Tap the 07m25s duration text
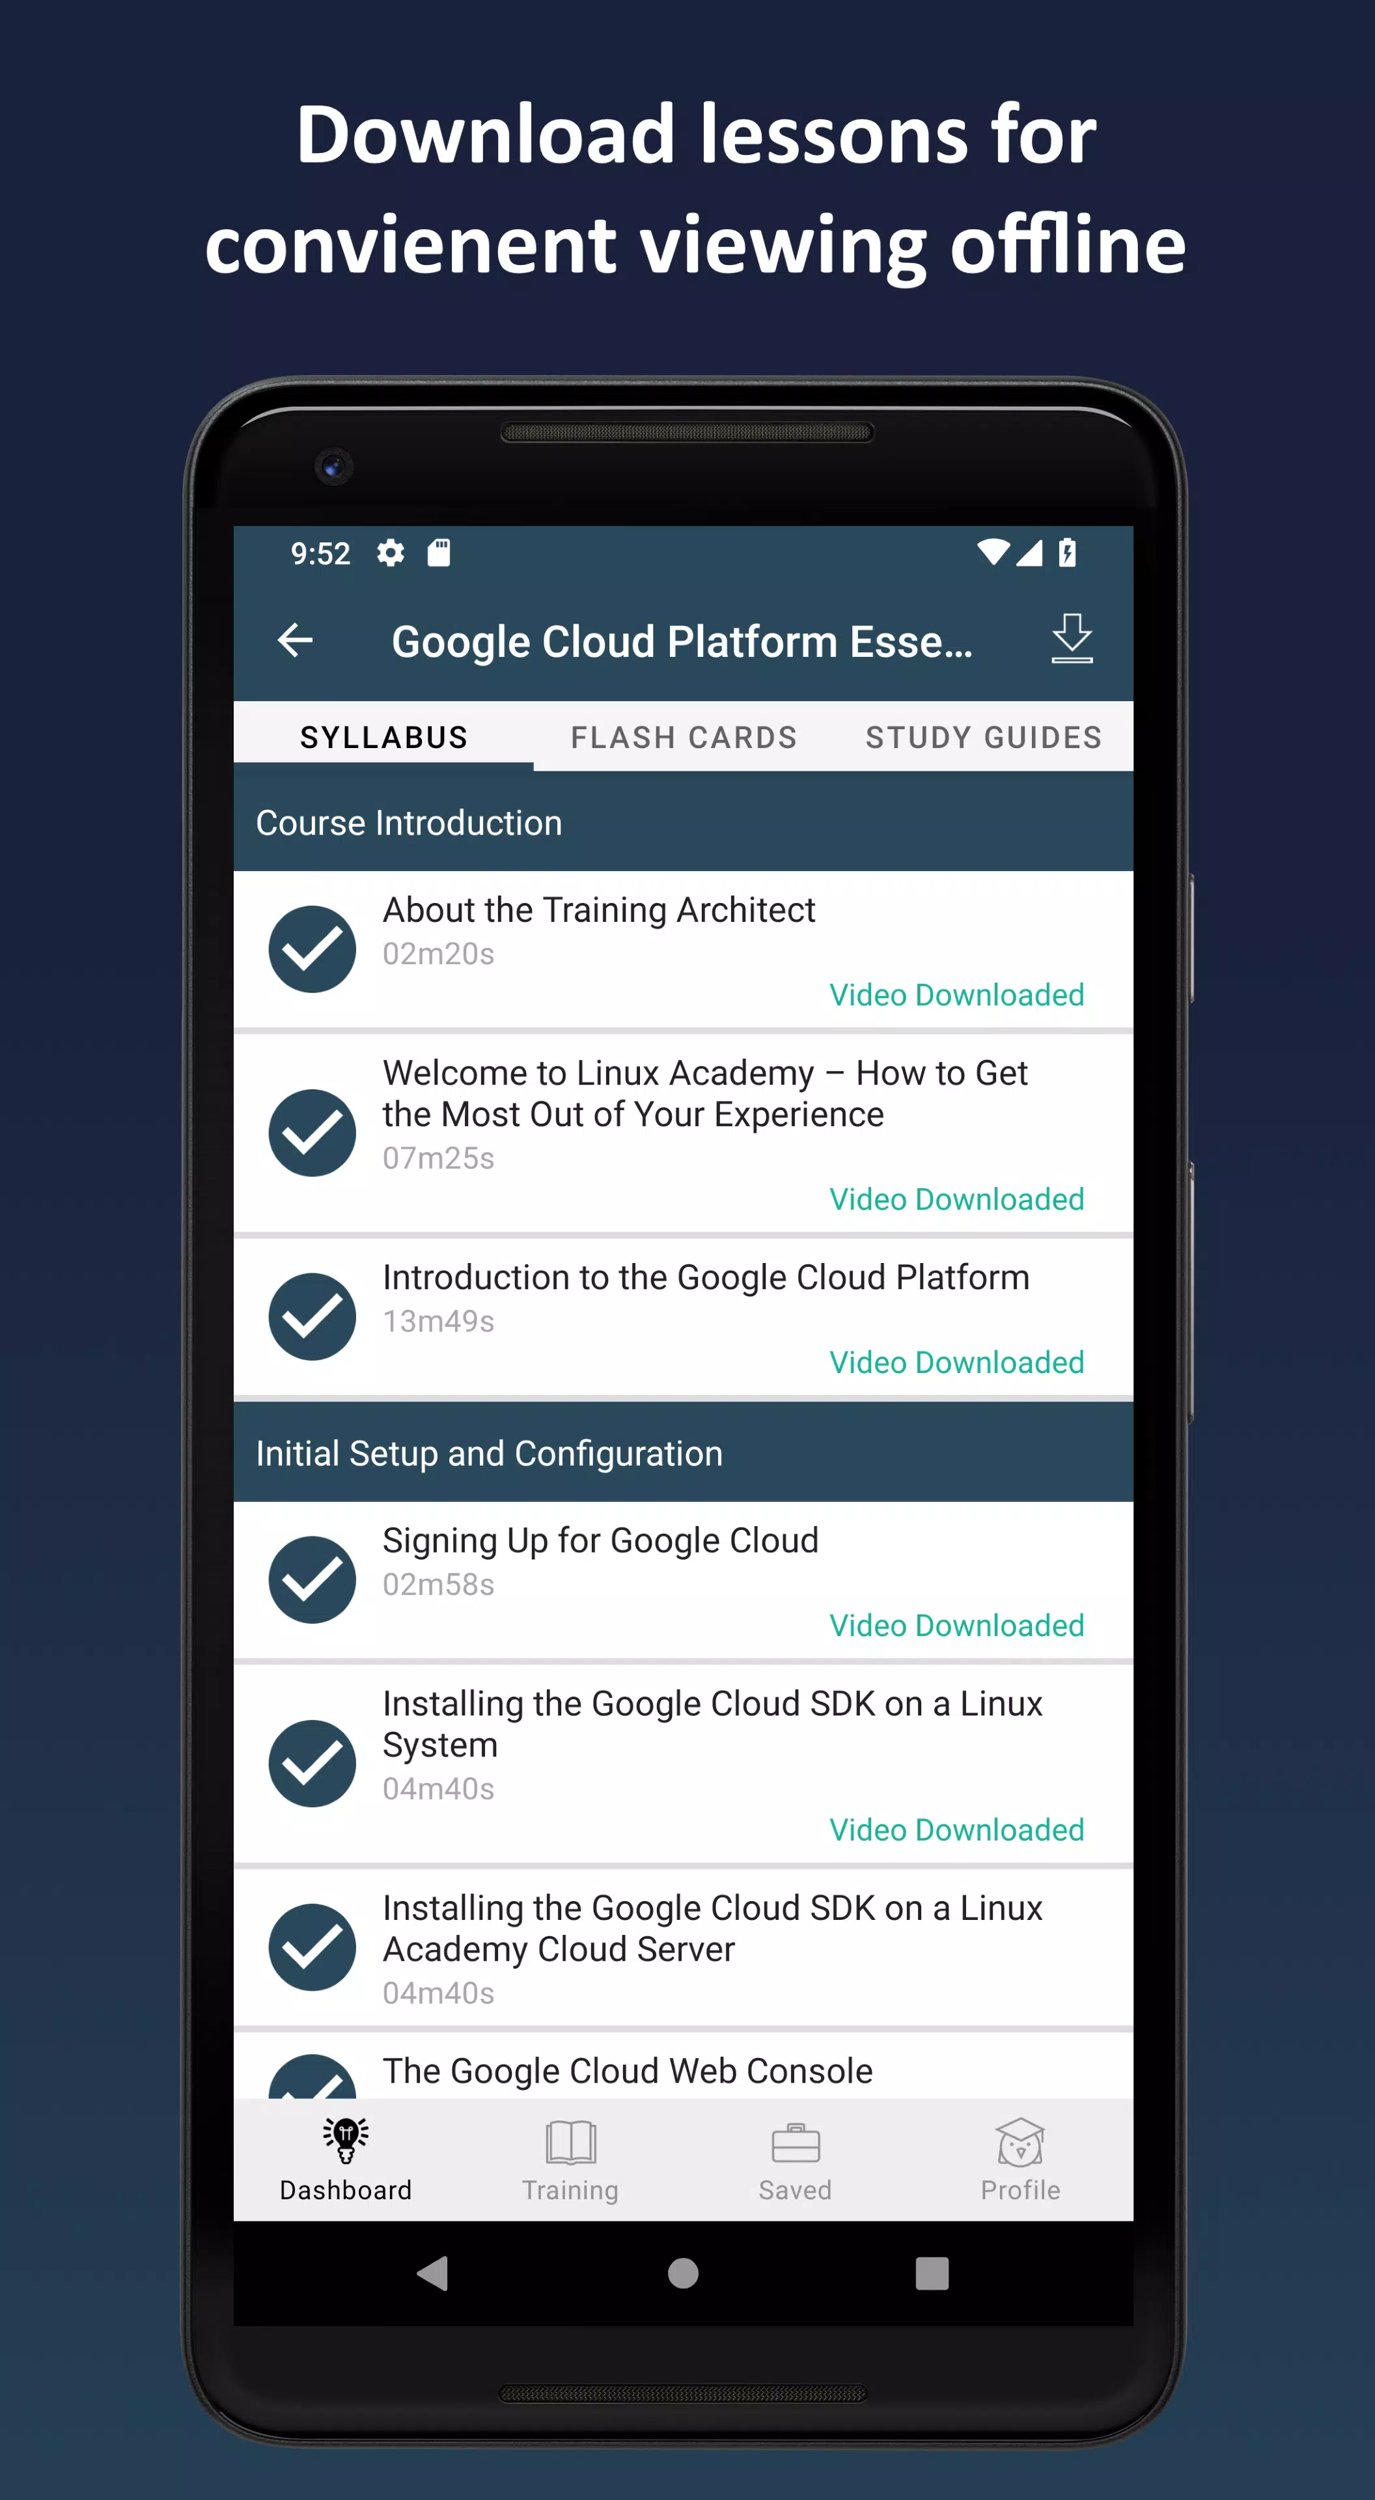The width and height of the screenshot is (1375, 2500). coord(439,1158)
